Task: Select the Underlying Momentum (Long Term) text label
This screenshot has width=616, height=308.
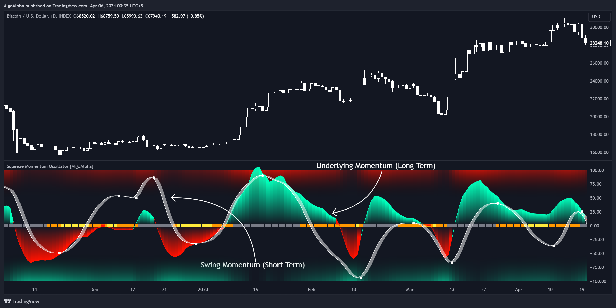Action: point(376,166)
